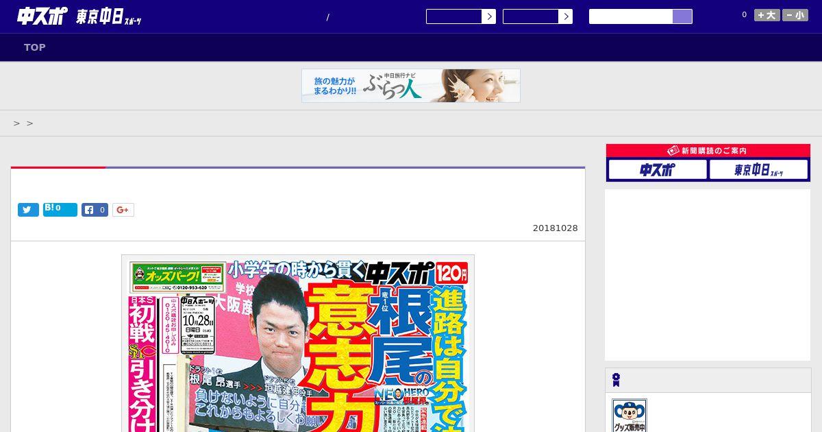The height and width of the screenshot is (432, 822).
Task: Expand the second header dropdown arrow
Action: [x=565, y=16]
